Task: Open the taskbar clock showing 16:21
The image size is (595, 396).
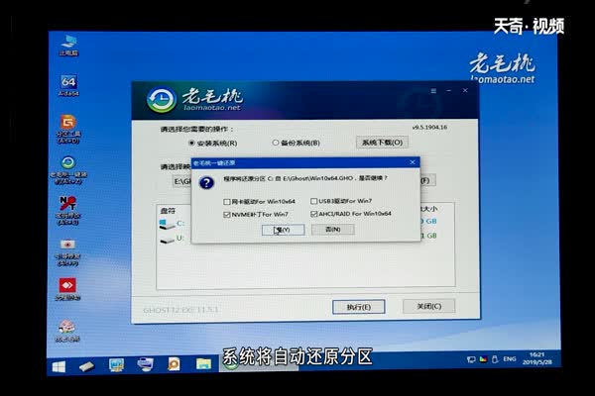Action: point(536,358)
